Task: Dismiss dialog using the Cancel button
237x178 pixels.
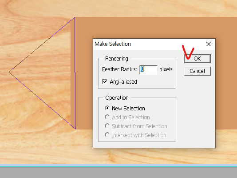Action: 197,71
